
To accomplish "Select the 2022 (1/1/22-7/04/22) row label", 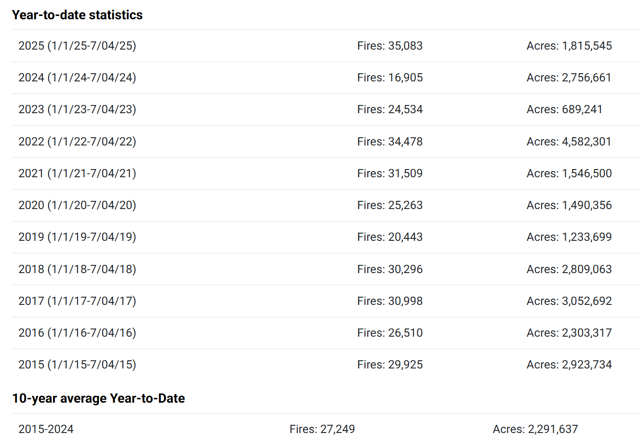I will 77,142.
